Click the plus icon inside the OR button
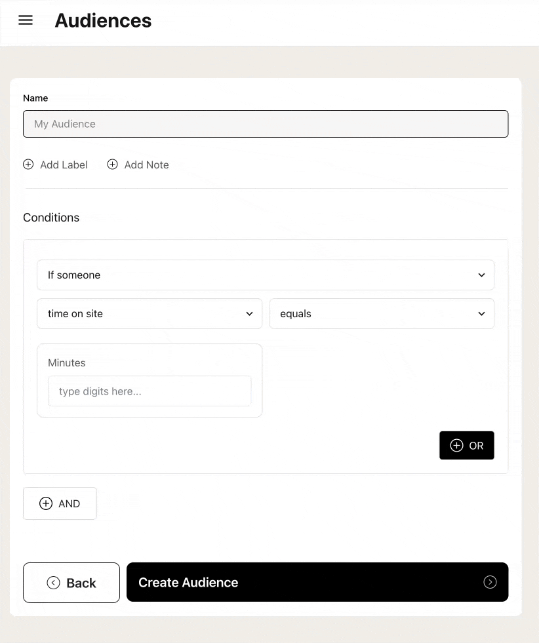Viewport: 539px width, 643px height. 456,446
